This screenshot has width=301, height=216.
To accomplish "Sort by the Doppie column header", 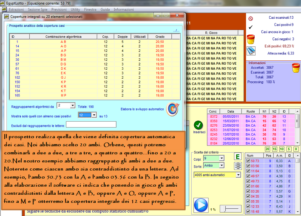I will point(122,37).
